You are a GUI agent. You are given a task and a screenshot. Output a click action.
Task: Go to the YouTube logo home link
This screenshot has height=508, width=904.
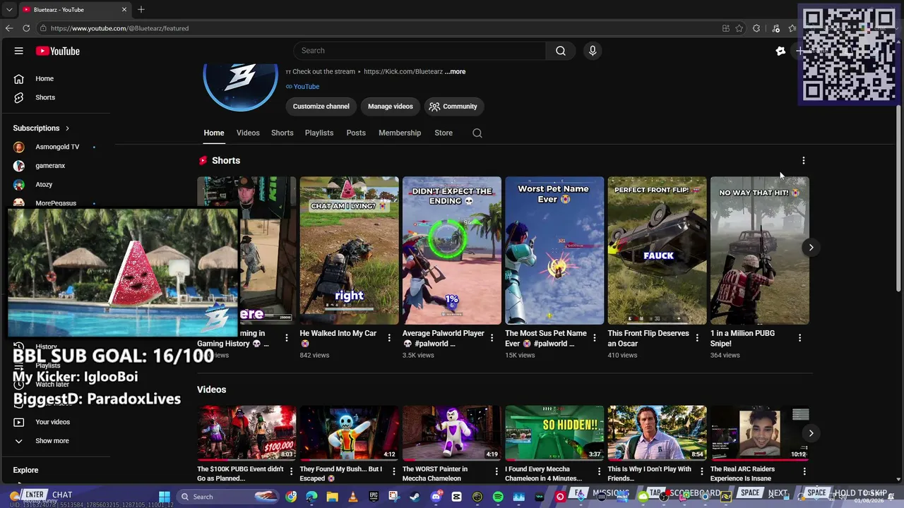(x=58, y=51)
